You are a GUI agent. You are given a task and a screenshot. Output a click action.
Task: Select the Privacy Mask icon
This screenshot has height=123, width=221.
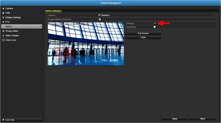tap(3, 31)
